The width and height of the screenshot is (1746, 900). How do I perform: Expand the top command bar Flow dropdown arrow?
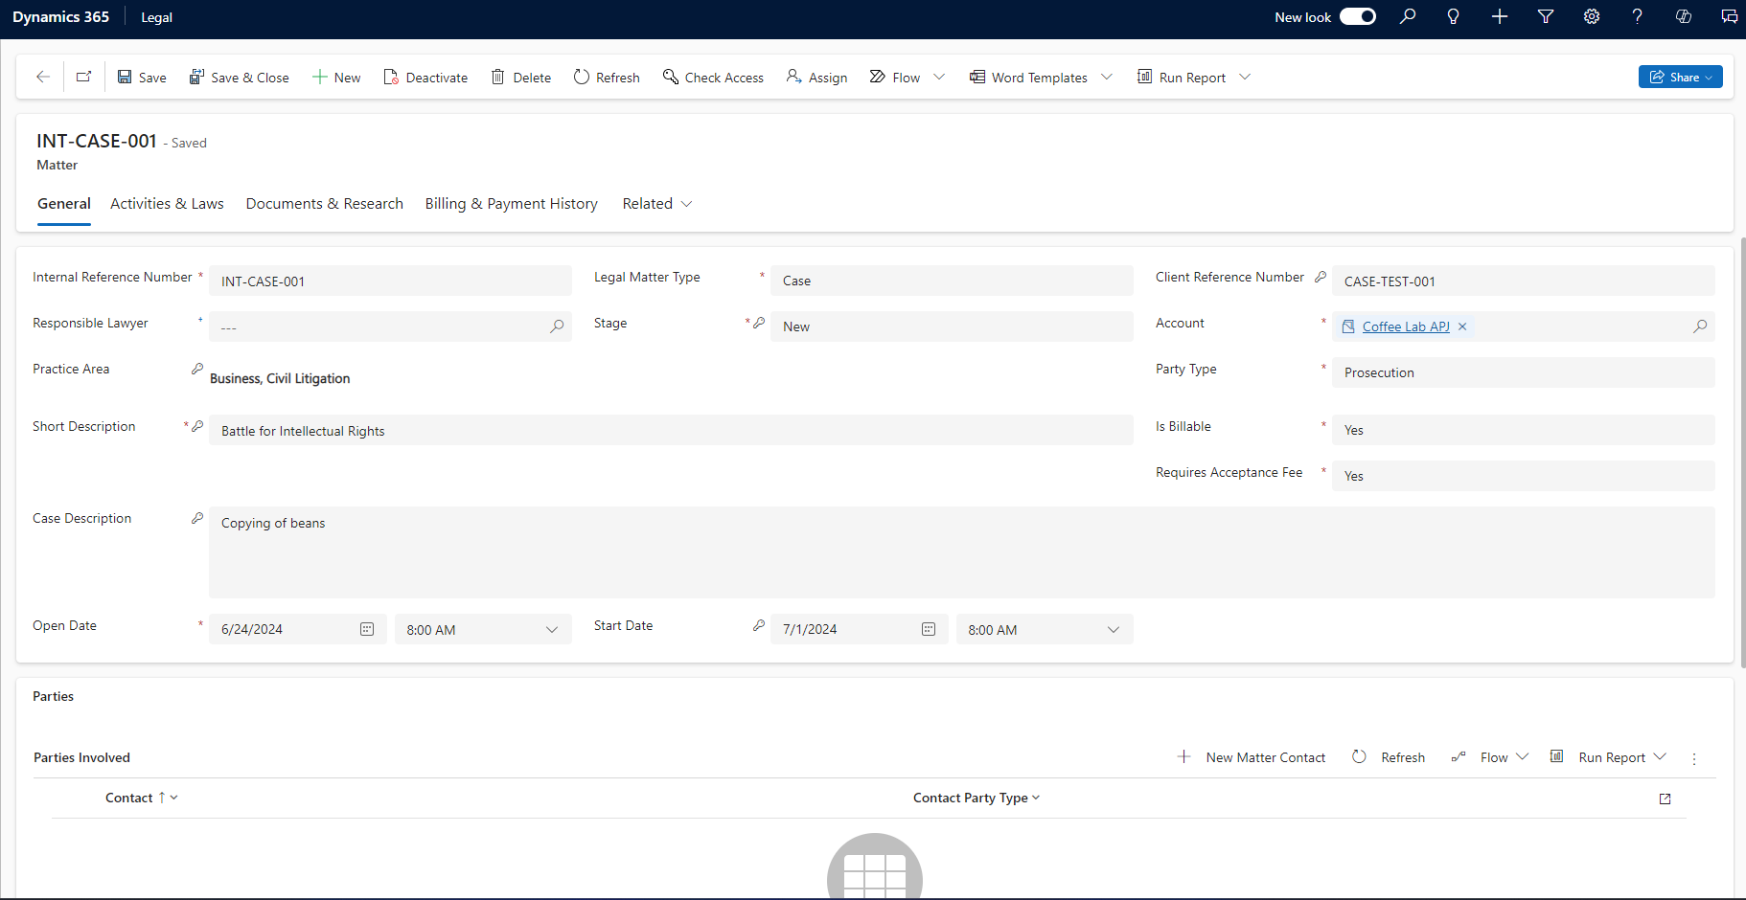click(x=939, y=78)
